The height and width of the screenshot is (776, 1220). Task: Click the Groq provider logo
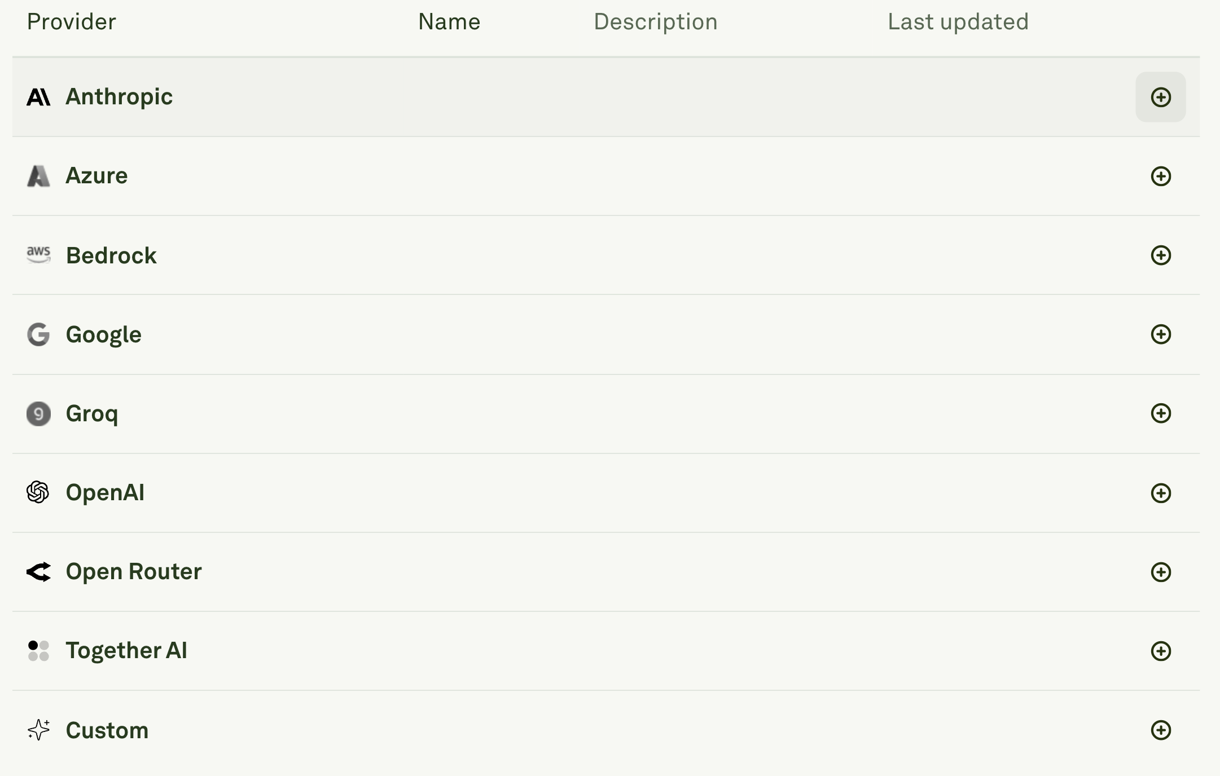(x=39, y=413)
